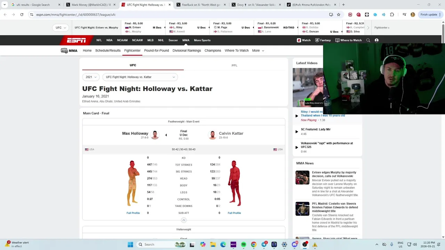The image size is (445, 250).
Task: Collapse the Holloway vs. Kattar fight stats
Action: (184, 220)
